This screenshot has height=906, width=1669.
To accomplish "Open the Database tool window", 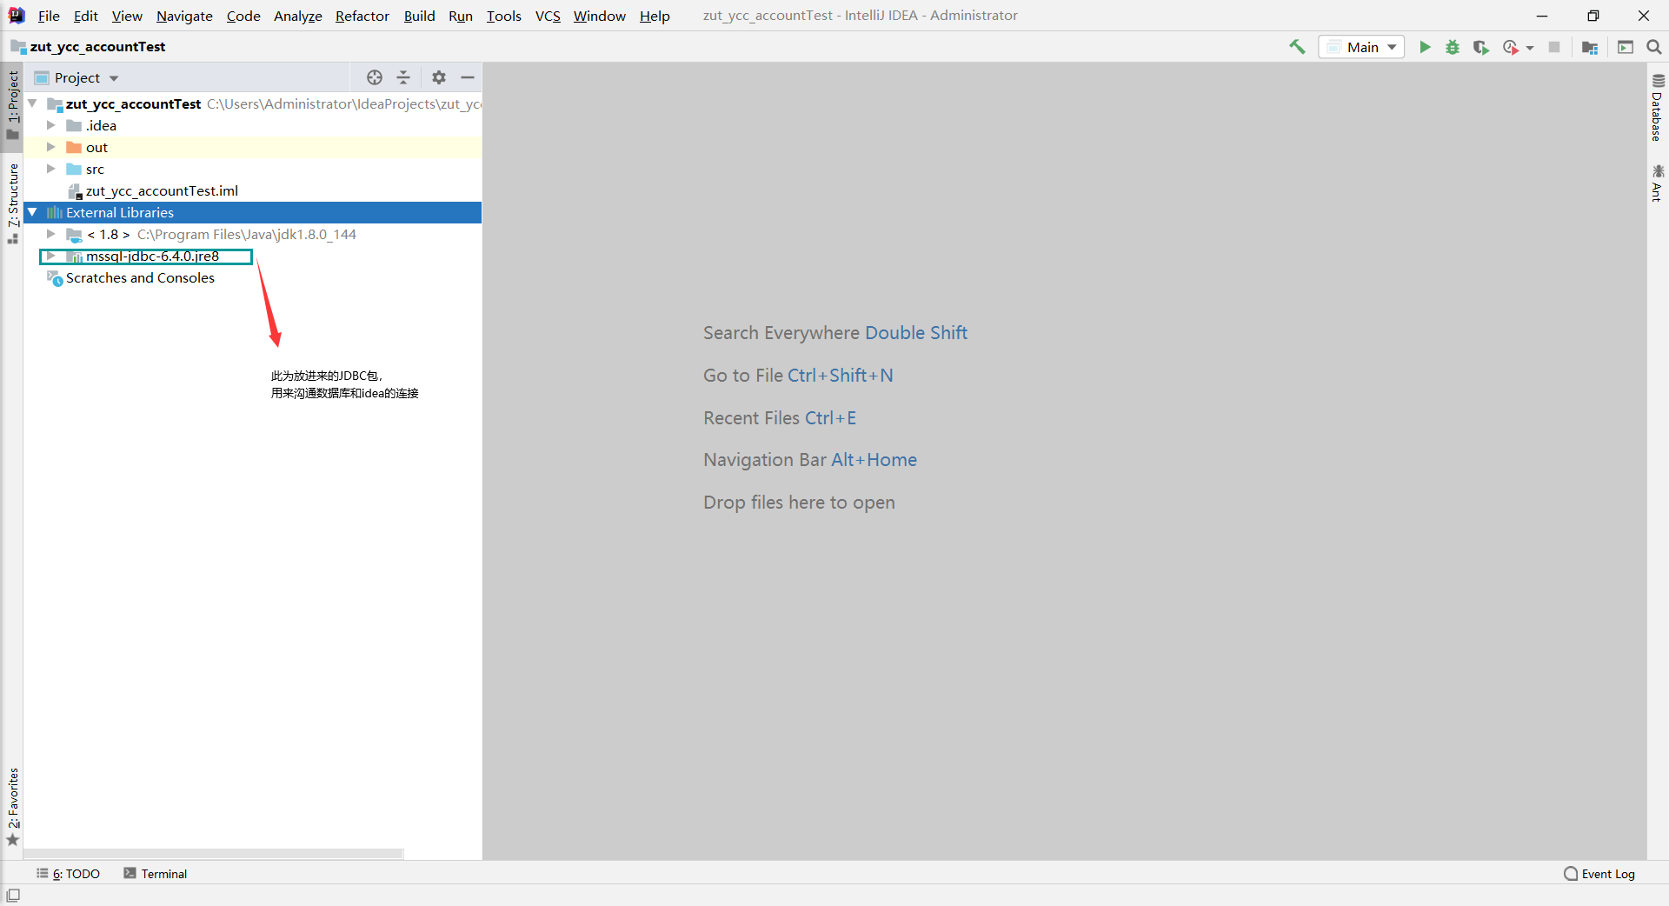I will point(1658,109).
